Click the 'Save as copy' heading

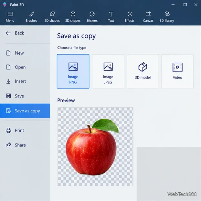click(76, 36)
